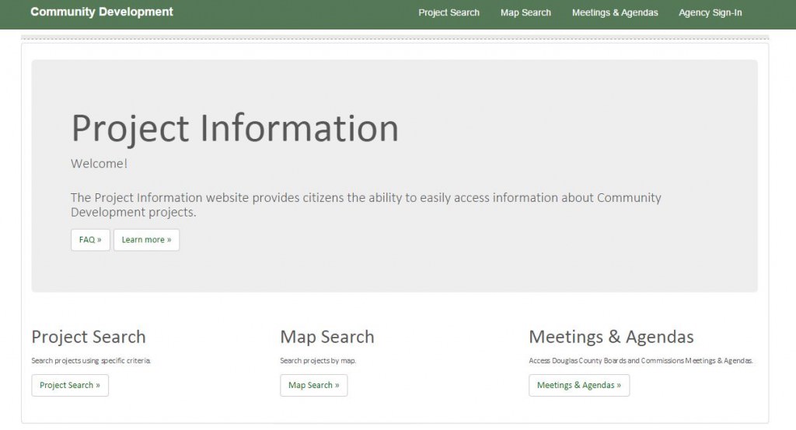Click the FAQ » button

[90, 240]
